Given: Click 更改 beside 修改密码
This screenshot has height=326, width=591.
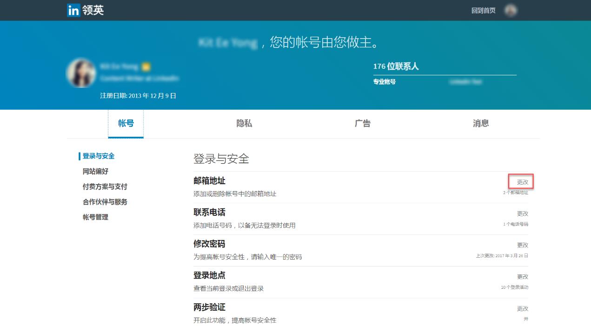Looking at the screenshot, I should coord(523,245).
